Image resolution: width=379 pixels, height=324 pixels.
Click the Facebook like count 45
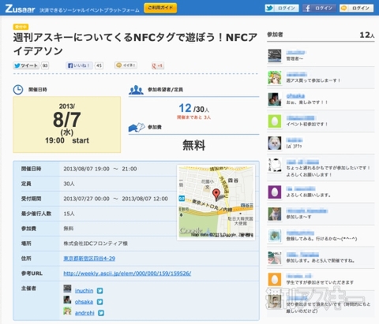click(99, 65)
